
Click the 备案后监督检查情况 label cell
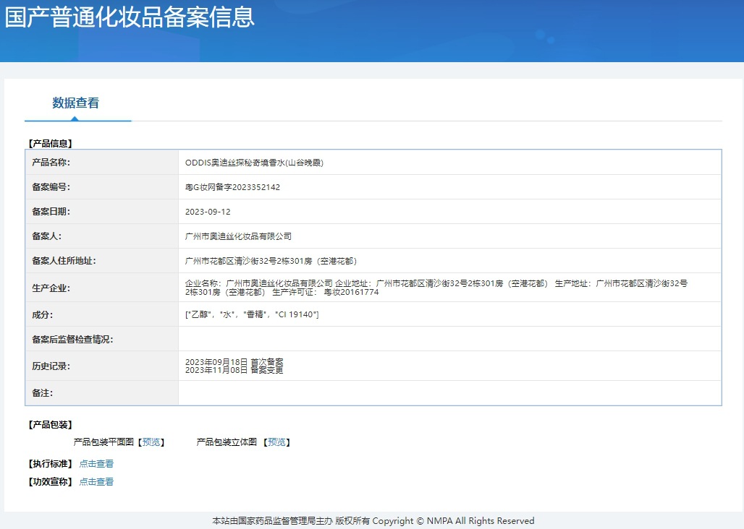tap(101, 339)
